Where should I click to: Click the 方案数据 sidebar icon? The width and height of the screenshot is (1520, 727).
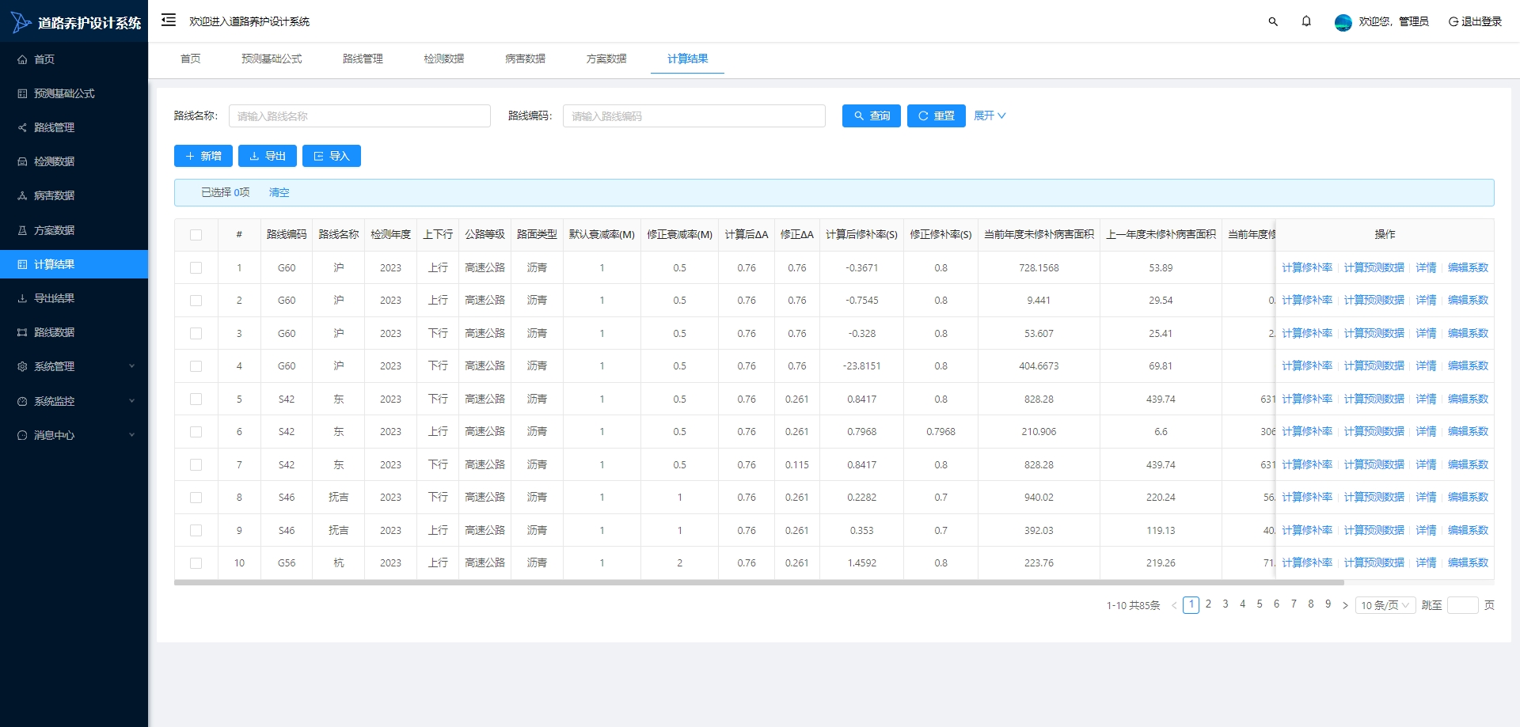click(x=22, y=230)
